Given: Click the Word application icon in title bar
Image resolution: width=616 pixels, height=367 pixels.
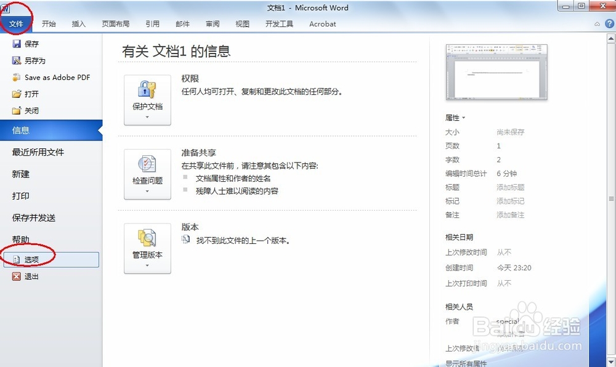Looking at the screenshot, I should (x=6, y=8).
